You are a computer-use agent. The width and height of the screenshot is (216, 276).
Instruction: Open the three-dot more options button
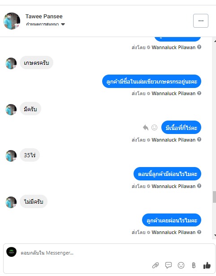(x=201, y=21)
